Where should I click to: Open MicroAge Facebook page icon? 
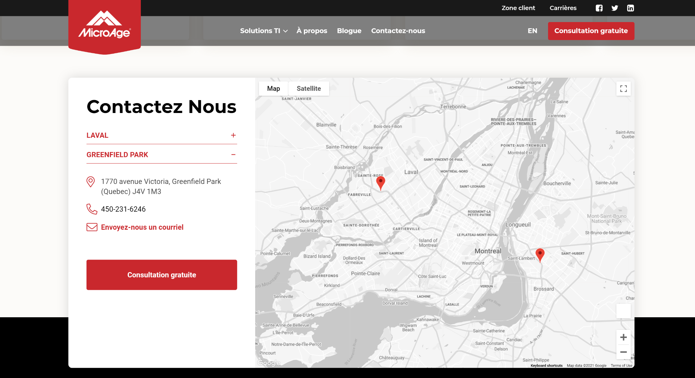[x=599, y=8]
